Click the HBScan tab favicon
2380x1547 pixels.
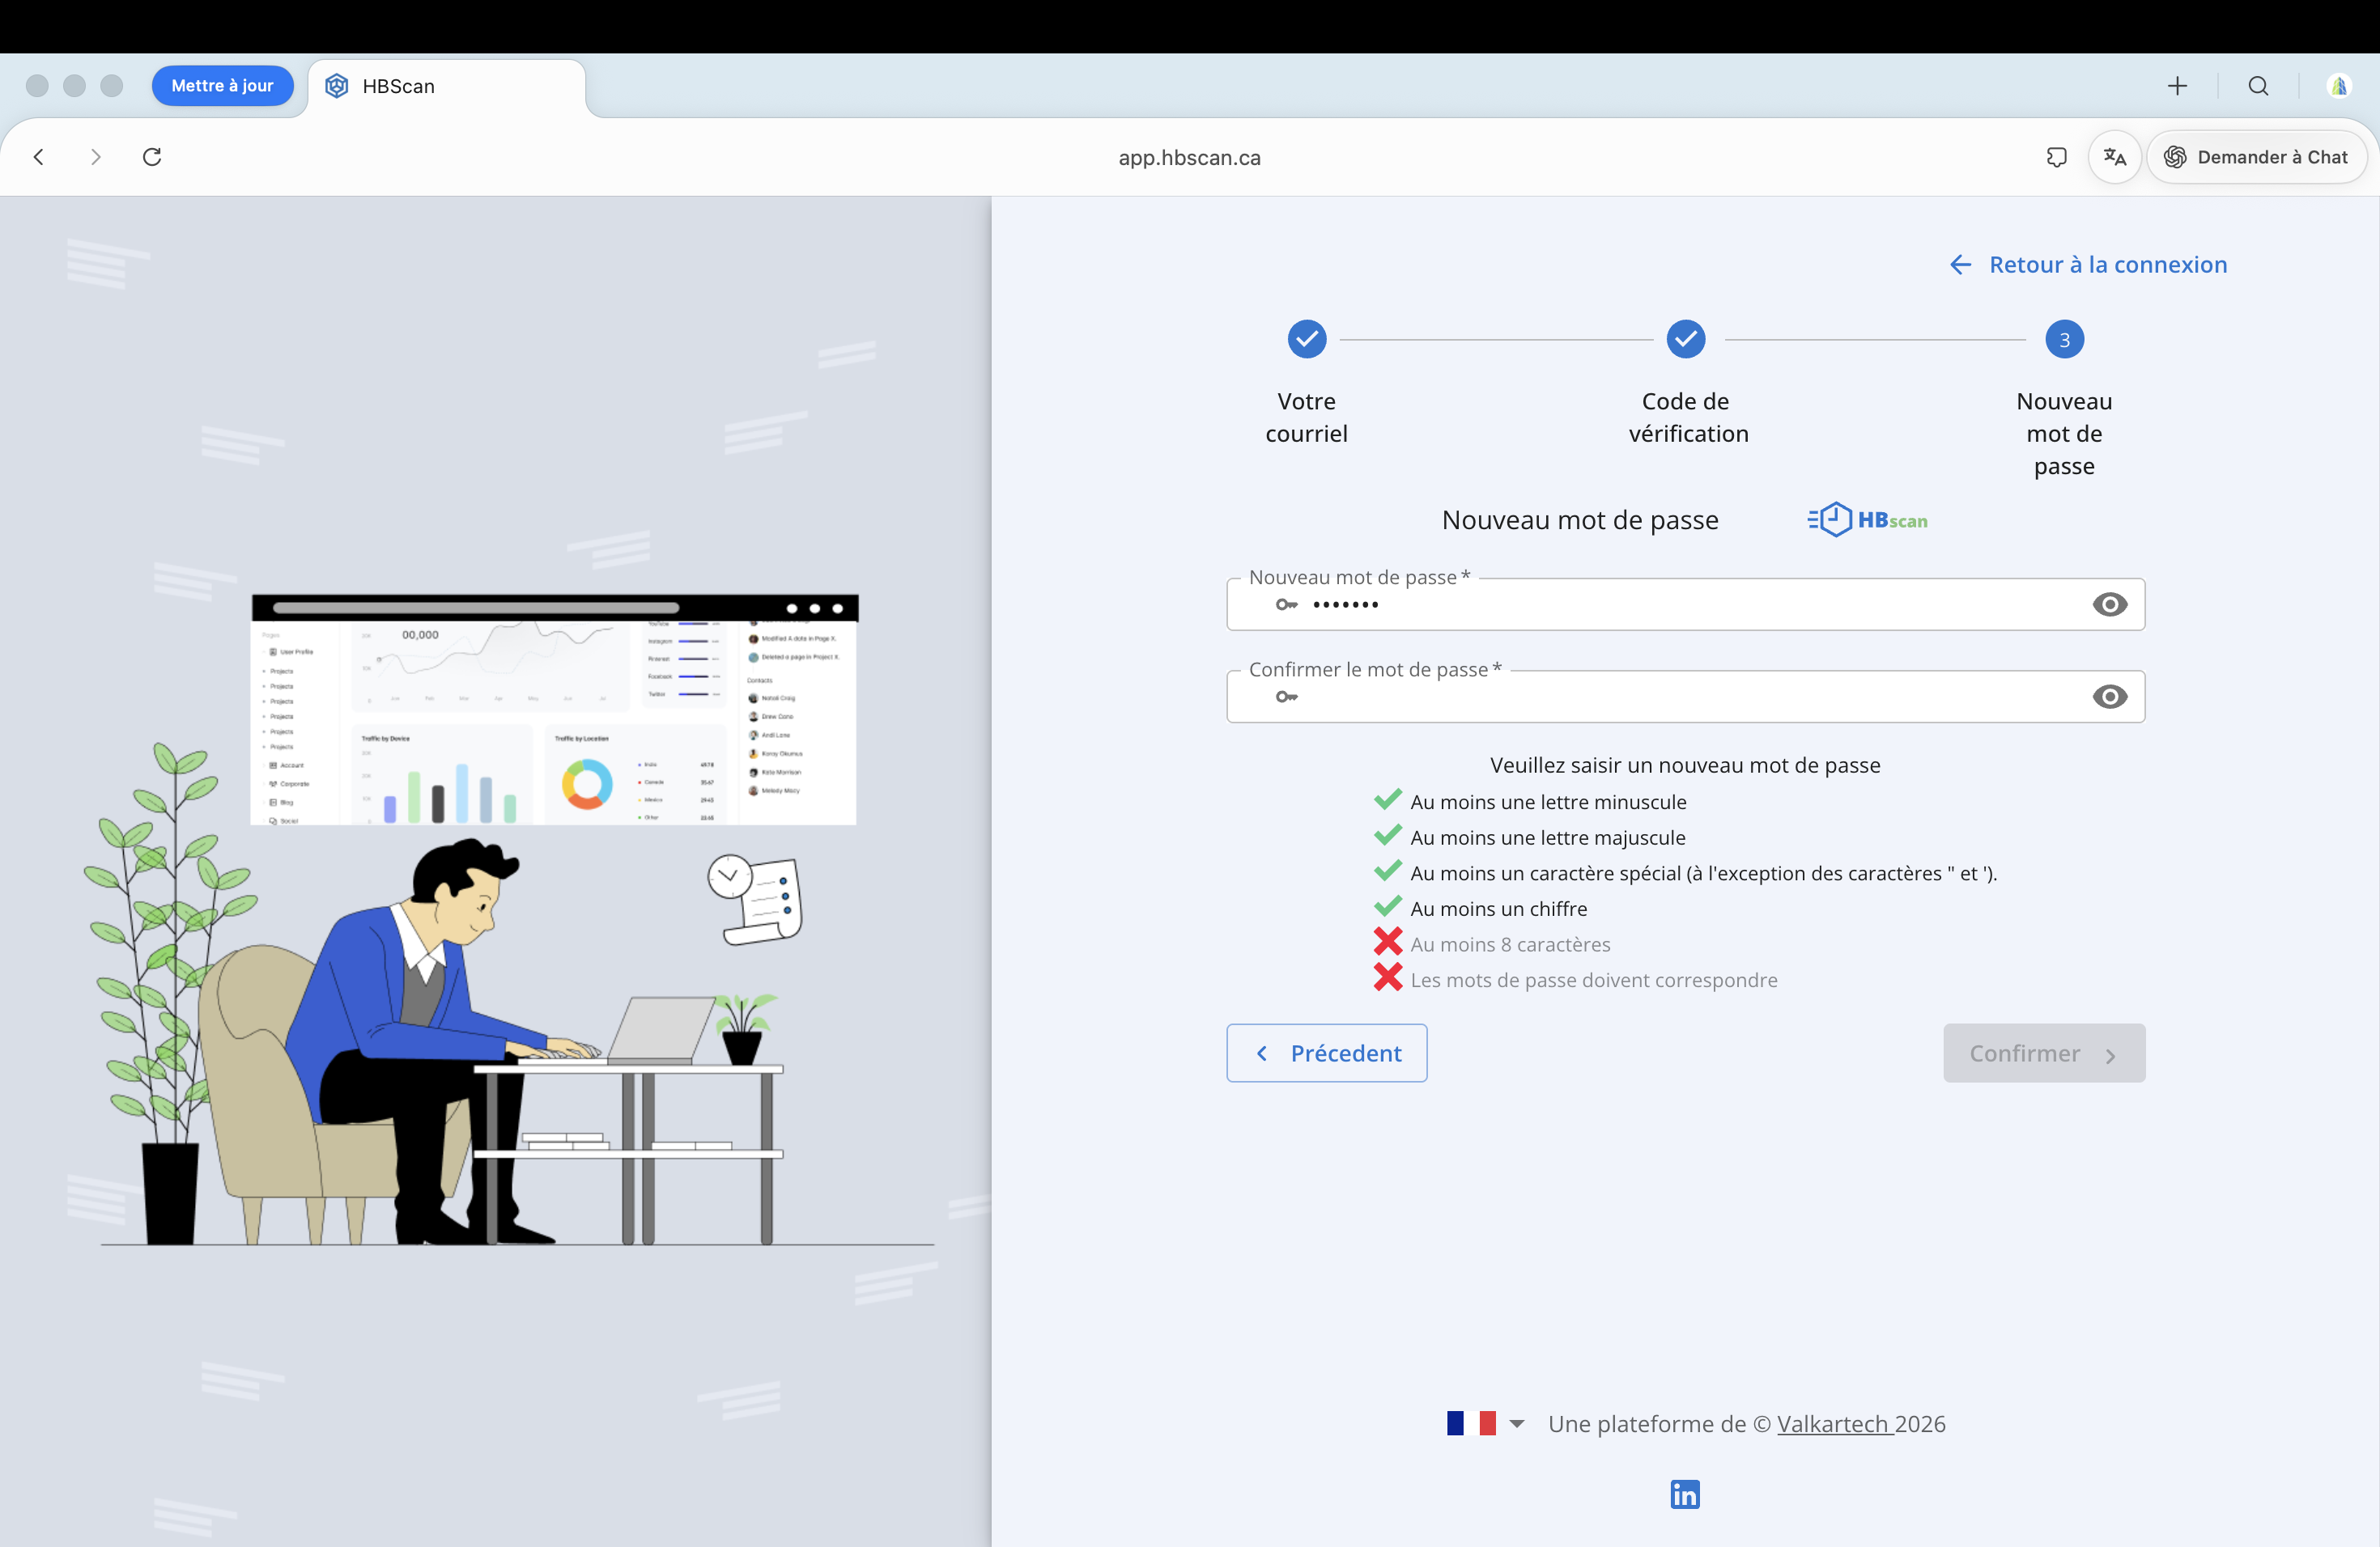(337, 86)
